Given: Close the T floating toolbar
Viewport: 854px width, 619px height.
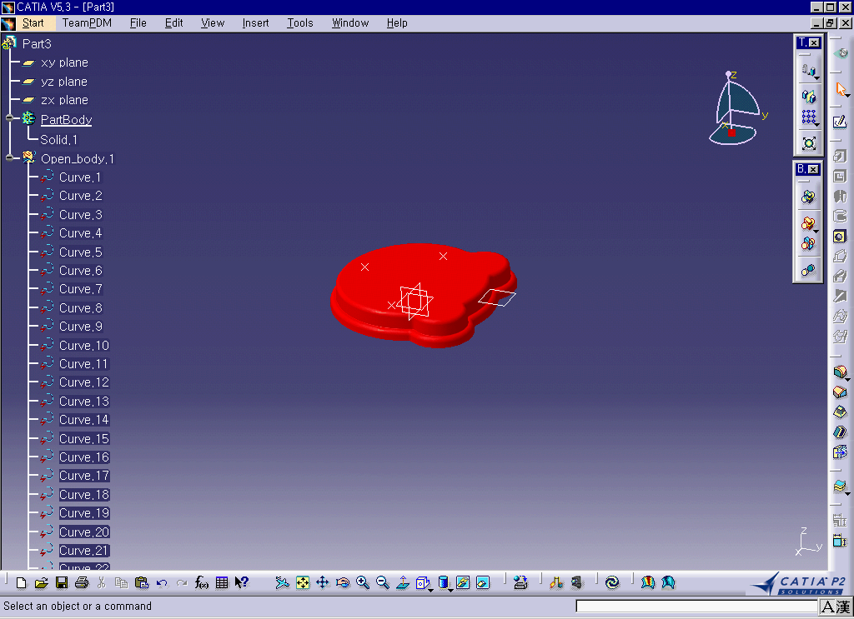Looking at the screenshot, I should 814,42.
